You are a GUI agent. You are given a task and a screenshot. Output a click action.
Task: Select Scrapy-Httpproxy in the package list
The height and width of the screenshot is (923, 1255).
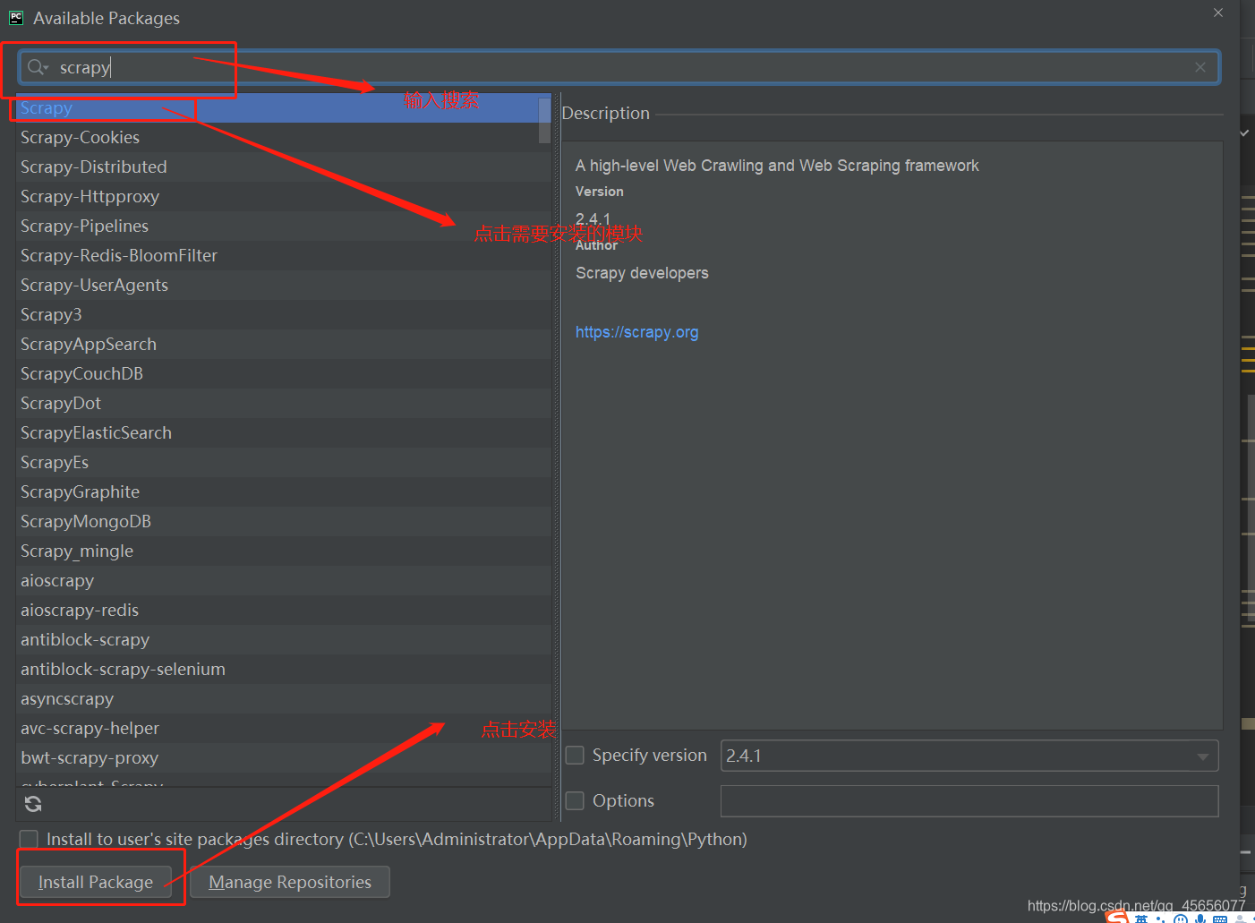pos(283,196)
